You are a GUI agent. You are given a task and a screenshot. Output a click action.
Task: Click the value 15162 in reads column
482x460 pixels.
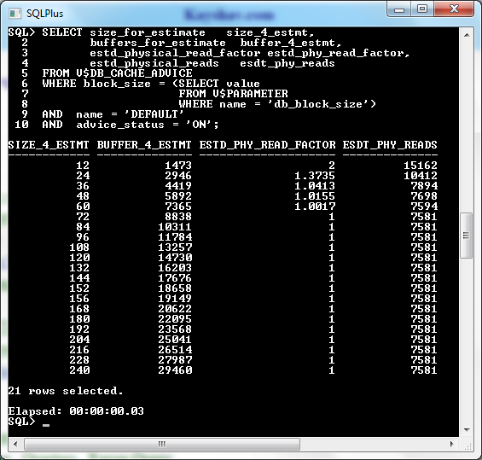pos(421,166)
